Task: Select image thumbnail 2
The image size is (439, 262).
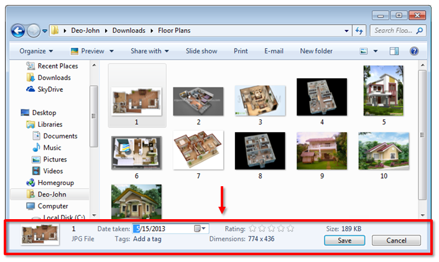Action: tap(198, 101)
